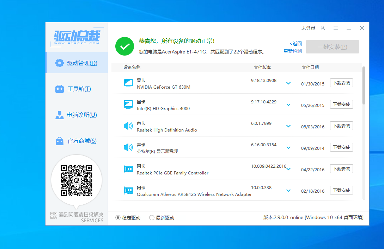Open the 电脑诊所(U) sidebar tab
Screen dimensions: 384x249
(77, 115)
